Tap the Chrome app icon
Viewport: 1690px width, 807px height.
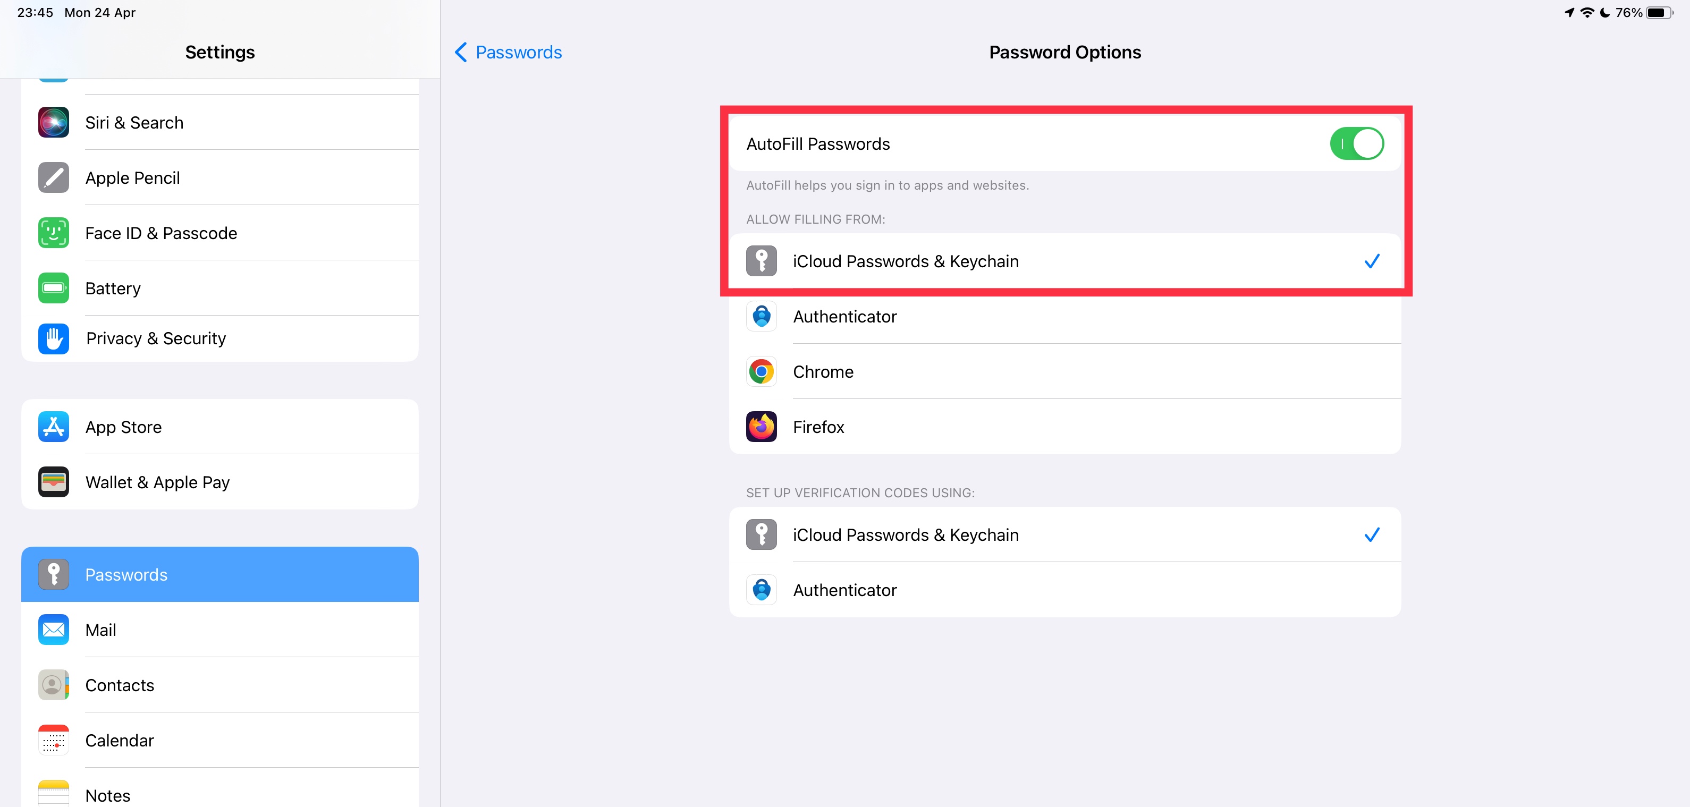pyautogui.click(x=761, y=372)
